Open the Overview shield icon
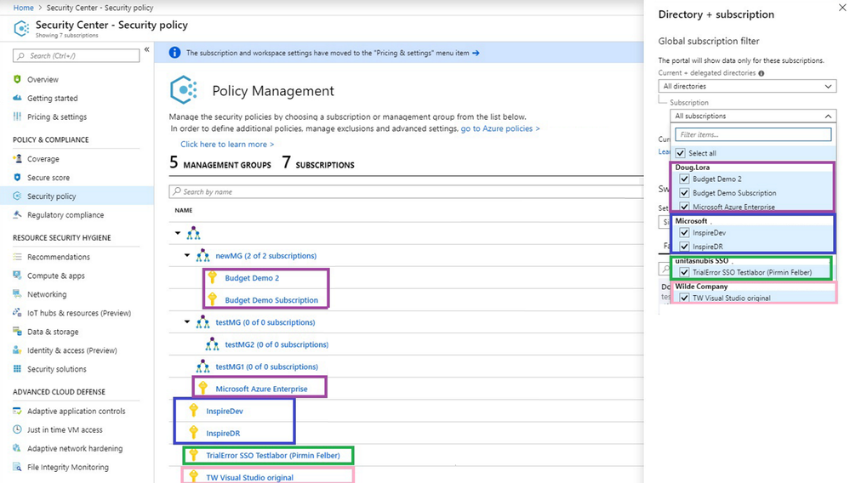 click(17, 79)
